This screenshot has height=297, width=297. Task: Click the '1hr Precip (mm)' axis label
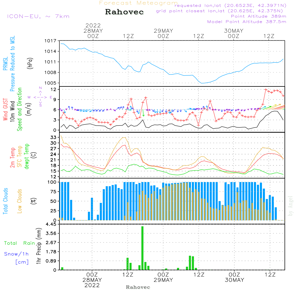[39, 246]
